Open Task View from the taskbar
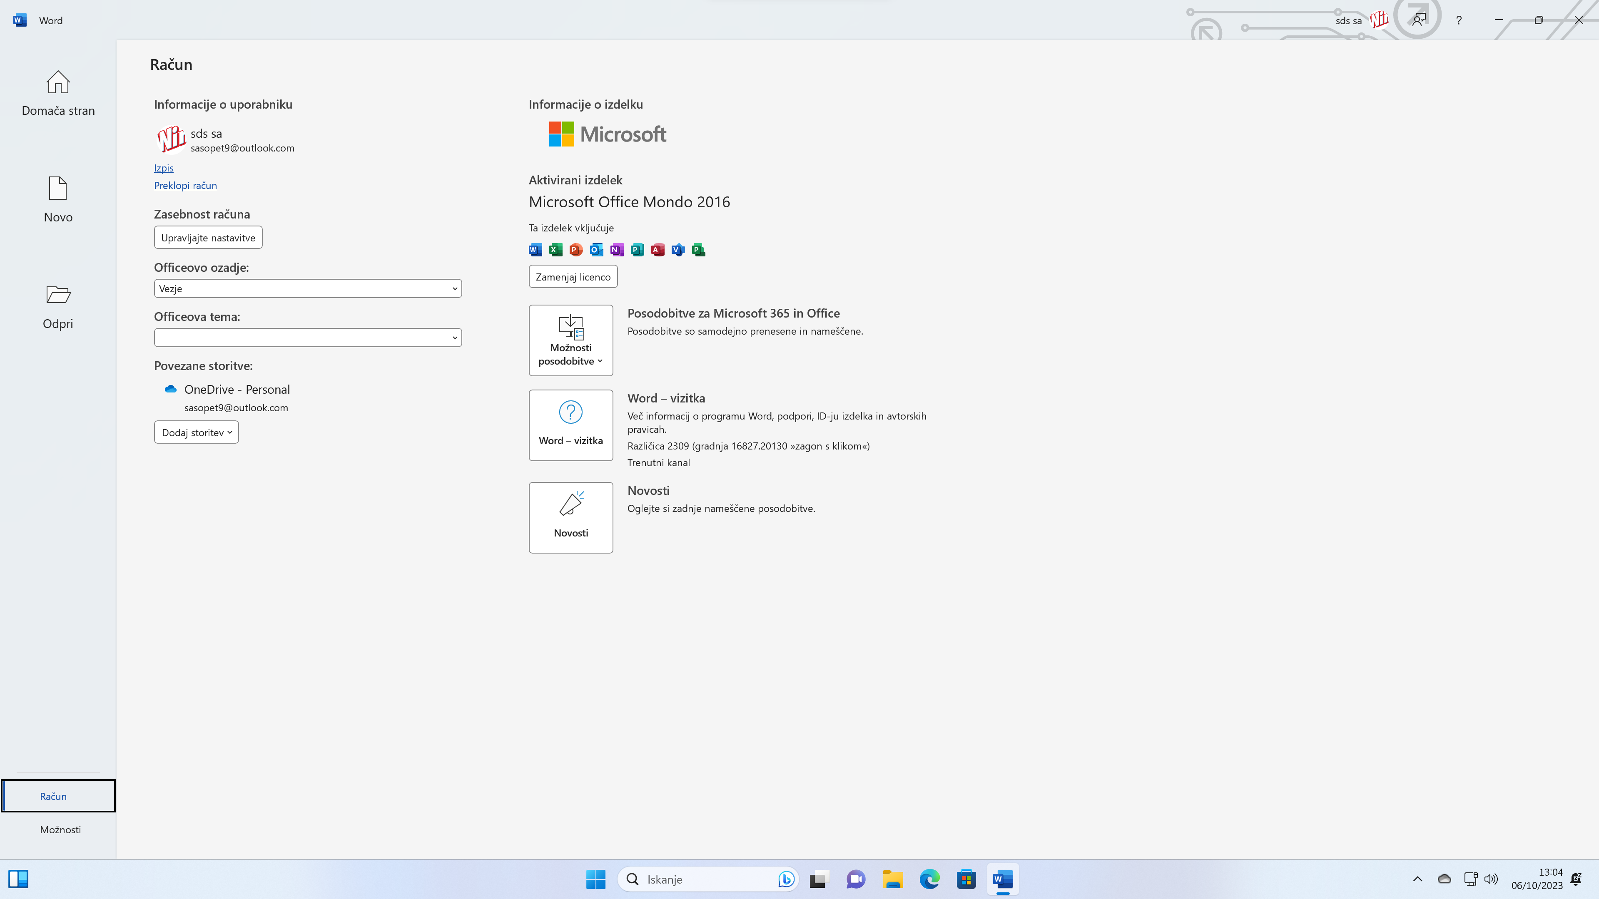Image resolution: width=1599 pixels, height=899 pixels. [x=819, y=879]
